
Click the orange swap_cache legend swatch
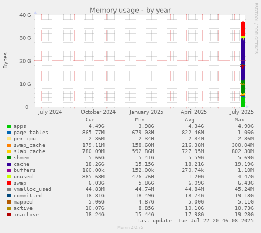9,145
